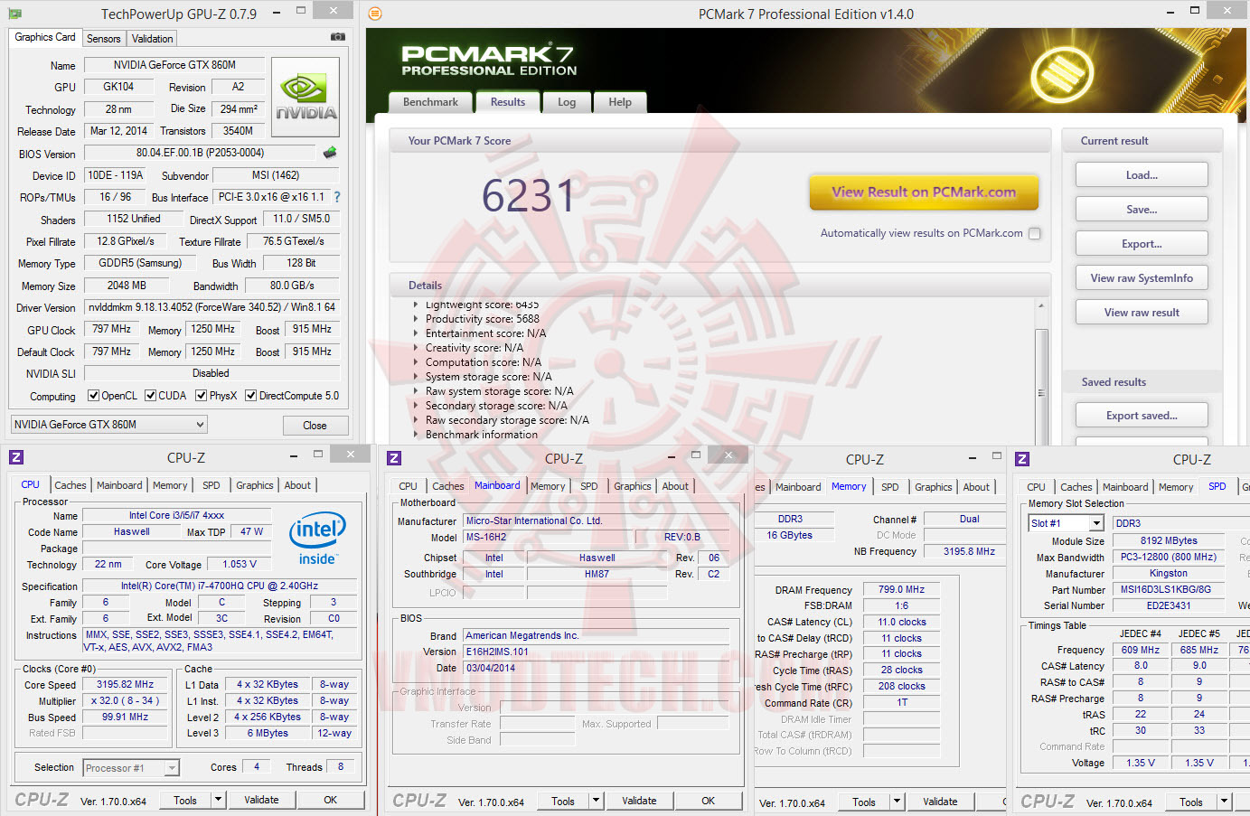Image resolution: width=1250 pixels, height=816 pixels.
Task: Open the Log tab in PCMark 7
Action: point(567,102)
